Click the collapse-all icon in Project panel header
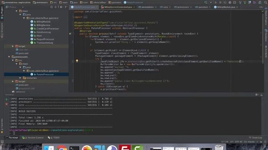 (x=56, y=7)
